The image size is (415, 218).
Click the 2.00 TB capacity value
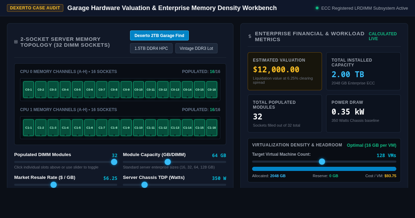pyautogui.click(x=348, y=74)
